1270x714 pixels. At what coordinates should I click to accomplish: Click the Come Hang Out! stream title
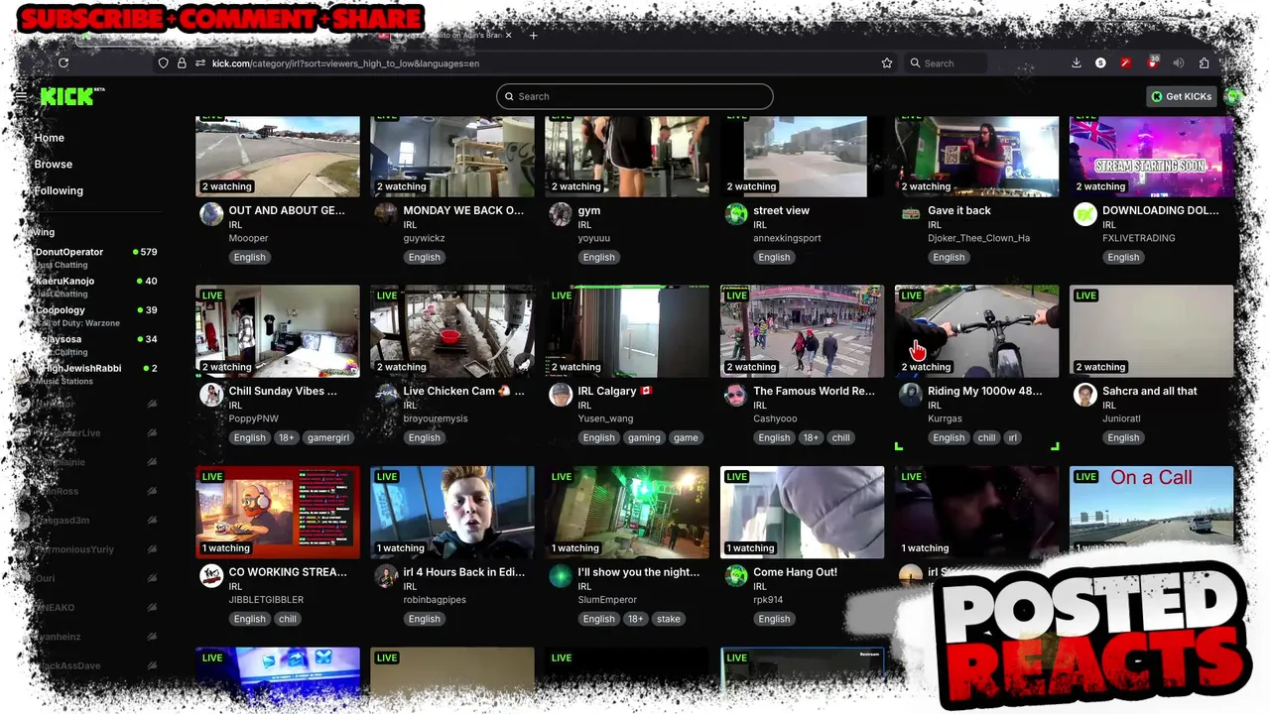tap(795, 572)
